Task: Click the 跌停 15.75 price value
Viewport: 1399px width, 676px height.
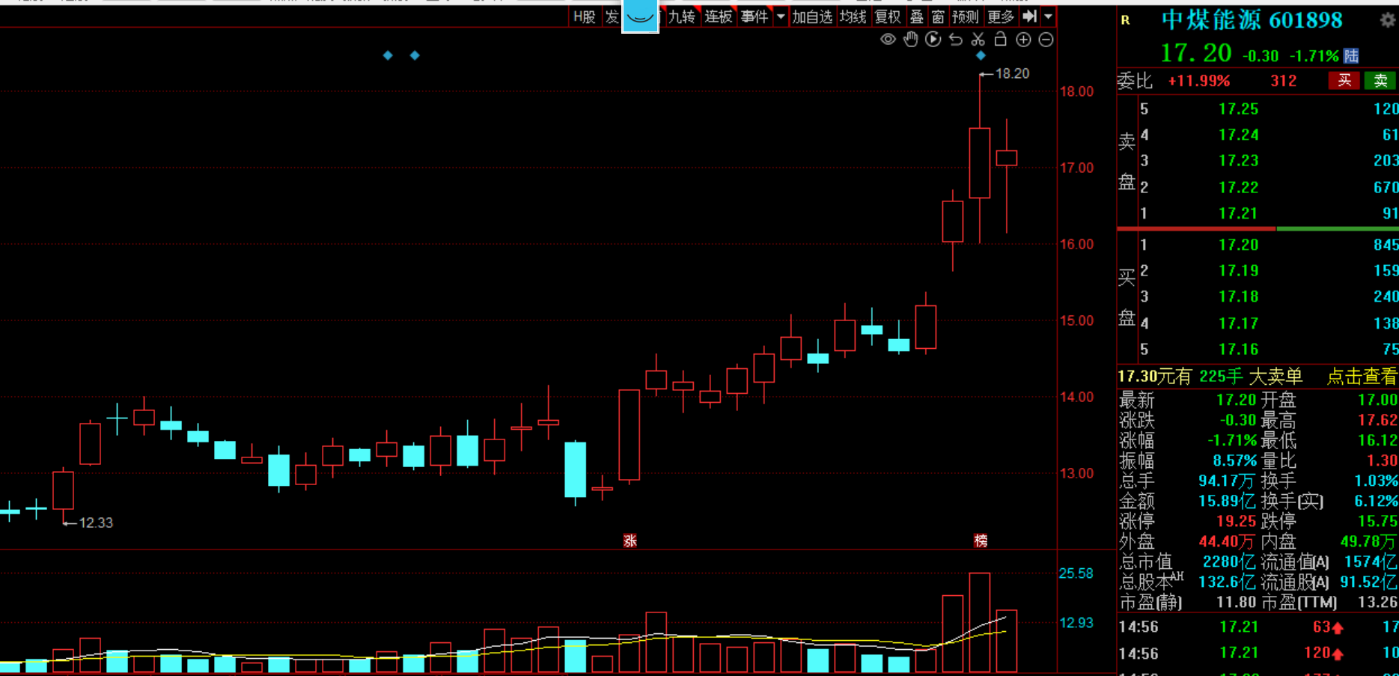Action: coord(1377,521)
